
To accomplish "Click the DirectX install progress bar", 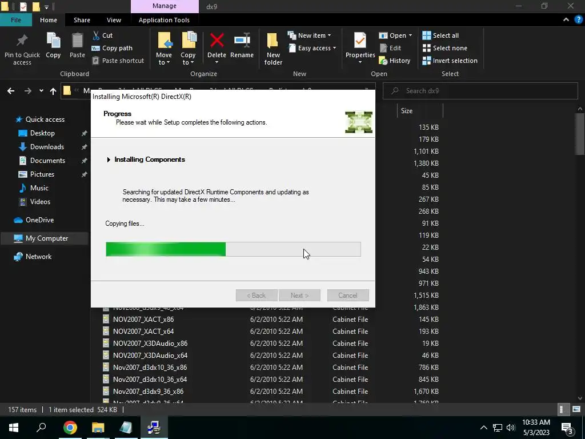I will point(233,249).
